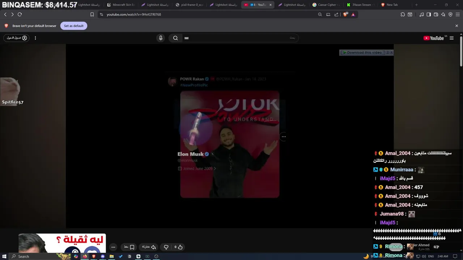Open Brave Rewards triangle icon
Image resolution: width=463 pixels, height=260 pixels.
tap(353, 14)
